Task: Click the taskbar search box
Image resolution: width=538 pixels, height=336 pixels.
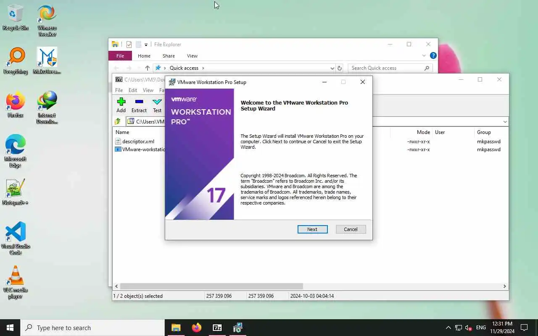Action: [92, 328]
